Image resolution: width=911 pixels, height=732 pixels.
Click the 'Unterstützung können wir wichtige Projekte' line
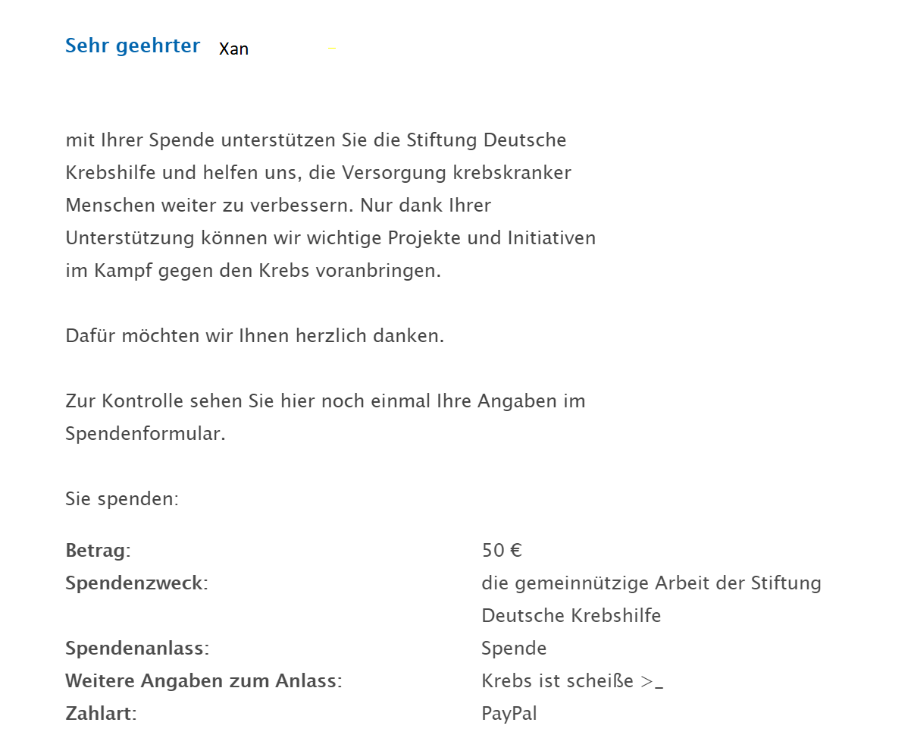(330, 238)
